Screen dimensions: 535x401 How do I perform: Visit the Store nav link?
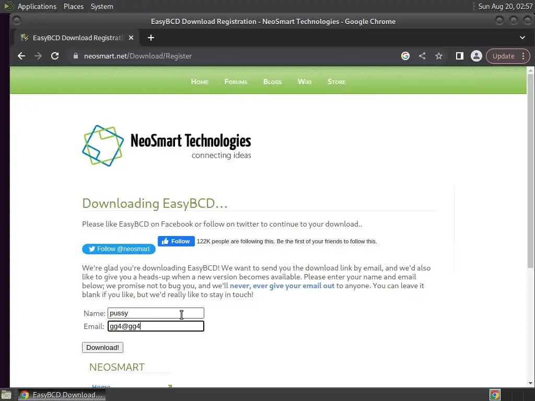click(337, 82)
